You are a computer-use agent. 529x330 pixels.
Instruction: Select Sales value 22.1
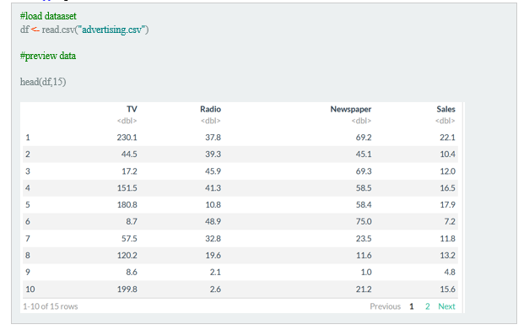pos(447,138)
